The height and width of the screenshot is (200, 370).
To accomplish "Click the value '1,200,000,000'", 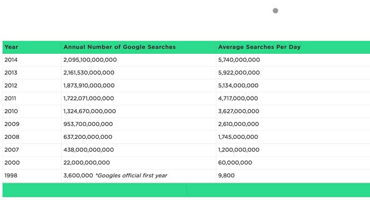I will (x=238, y=149).
